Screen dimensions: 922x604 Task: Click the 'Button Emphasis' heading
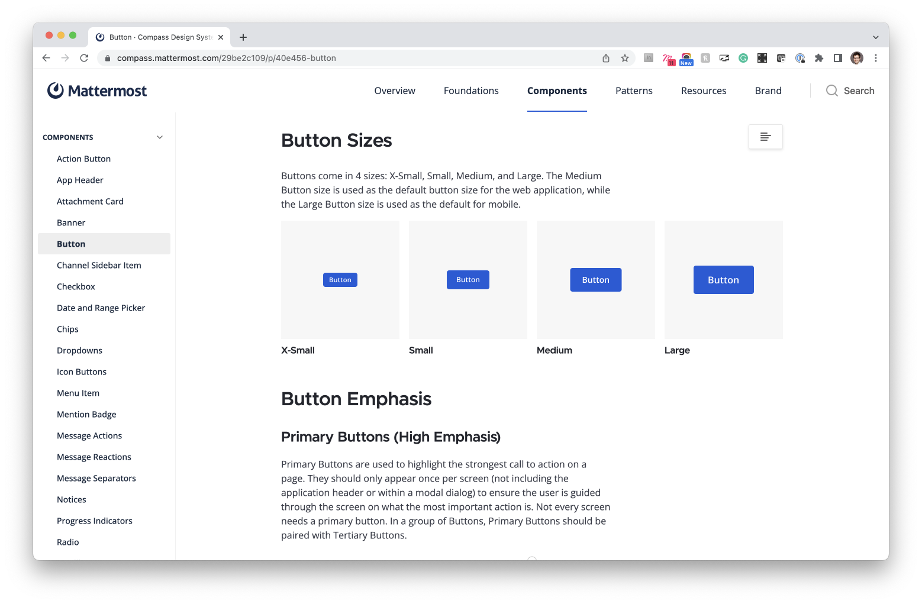(x=356, y=399)
